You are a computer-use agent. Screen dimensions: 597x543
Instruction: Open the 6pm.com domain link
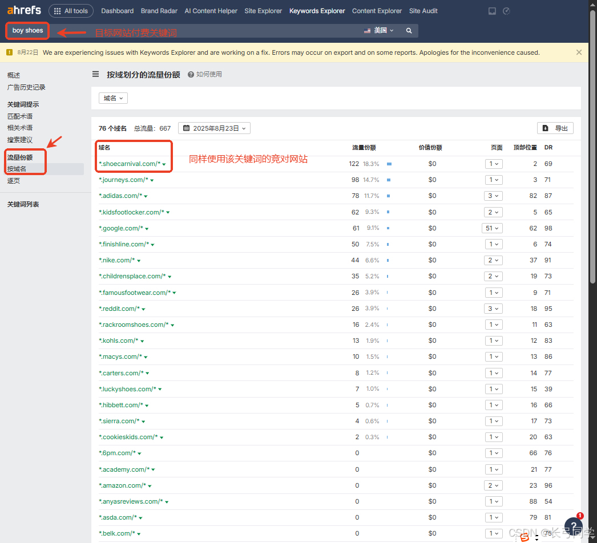(x=117, y=453)
